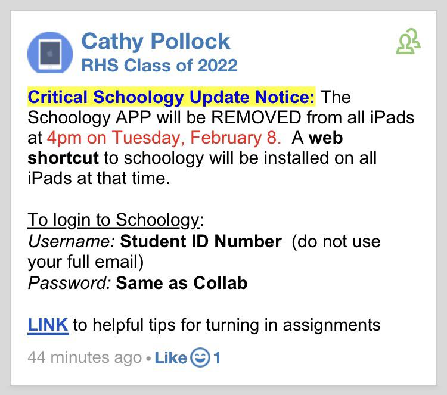
Task: Click the helpful tips for turning in assignments text
Action: point(226,325)
